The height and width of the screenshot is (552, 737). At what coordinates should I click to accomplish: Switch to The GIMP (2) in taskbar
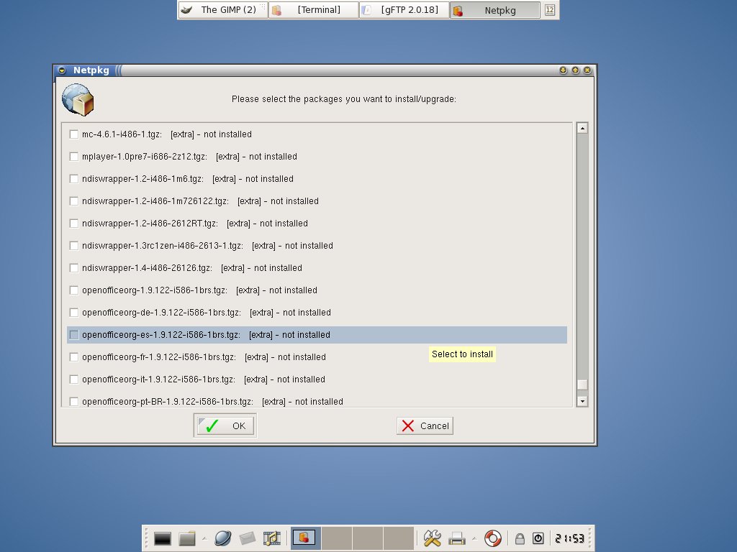pyautogui.click(x=223, y=10)
